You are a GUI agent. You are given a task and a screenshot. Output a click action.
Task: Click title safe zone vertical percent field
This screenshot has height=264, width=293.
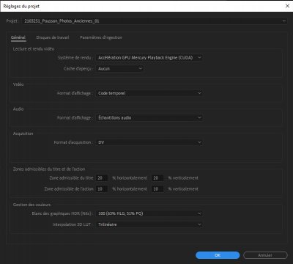pyautogui.click(x=157, y=178)
